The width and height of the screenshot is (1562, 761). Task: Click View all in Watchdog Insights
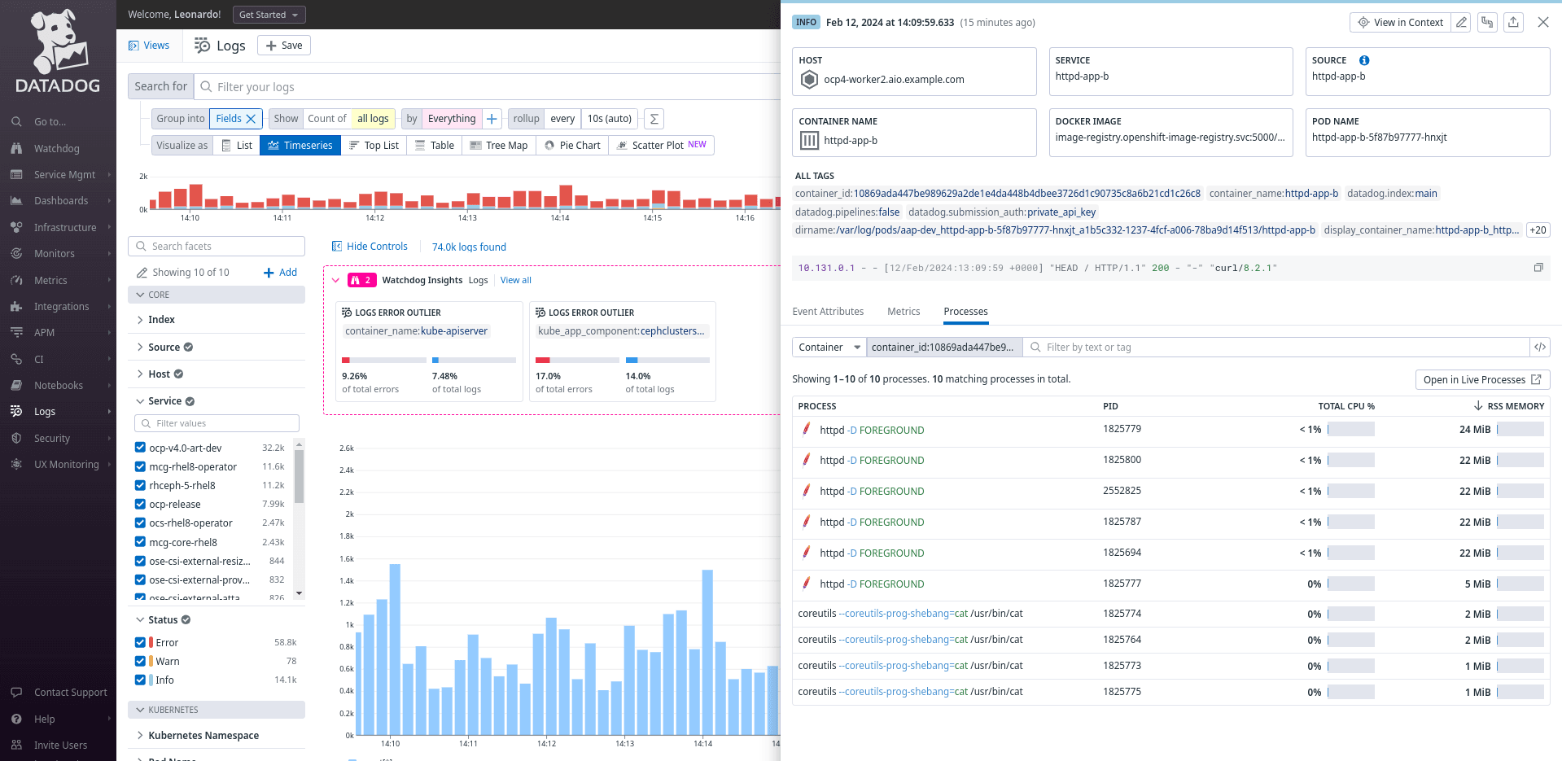pyautogui.click(x=514, y=280)
